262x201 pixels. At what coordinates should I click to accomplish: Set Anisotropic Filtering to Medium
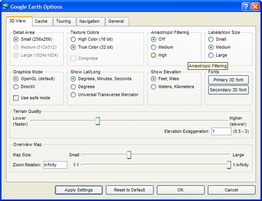pyautogui.click(x=162, y=47)
